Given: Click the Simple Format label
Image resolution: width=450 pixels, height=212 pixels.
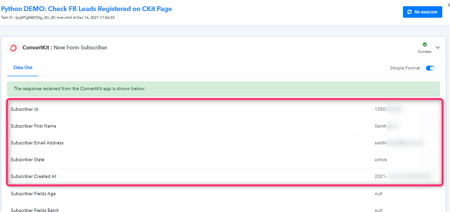Looking at the screenshot, I should pyautogui.click(x=405, y=68).
